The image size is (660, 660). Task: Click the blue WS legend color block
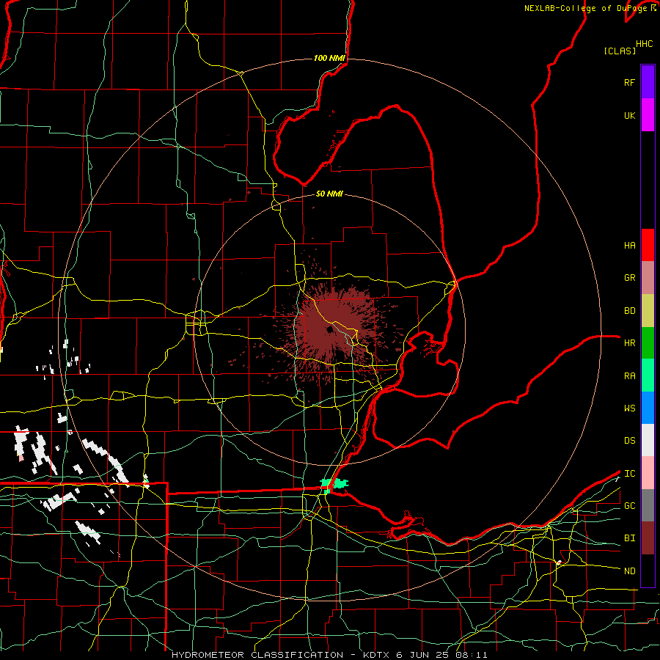648,408
